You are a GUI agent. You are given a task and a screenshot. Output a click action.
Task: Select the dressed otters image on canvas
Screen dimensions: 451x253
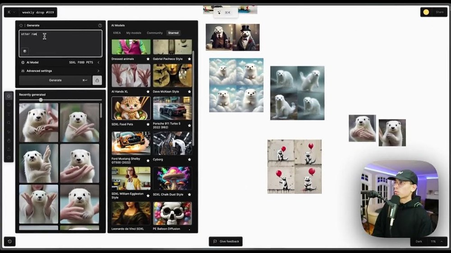[x=233, y=37]
